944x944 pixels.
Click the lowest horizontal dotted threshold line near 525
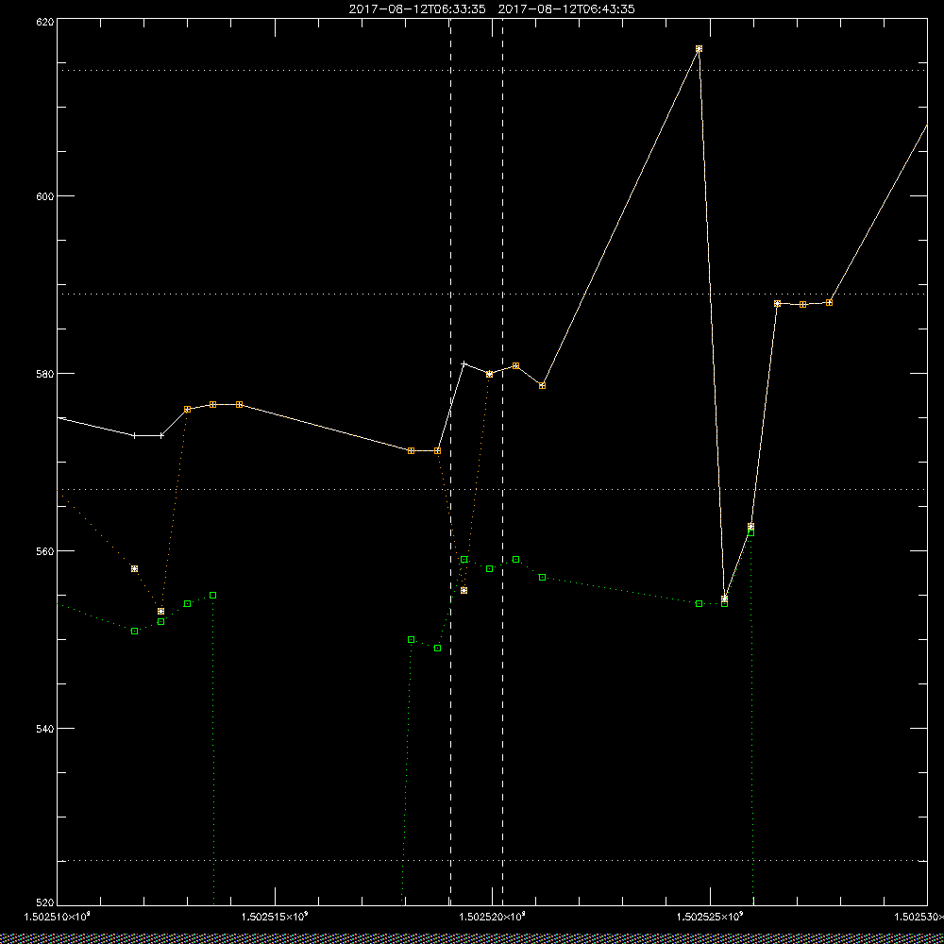(492, 860)
